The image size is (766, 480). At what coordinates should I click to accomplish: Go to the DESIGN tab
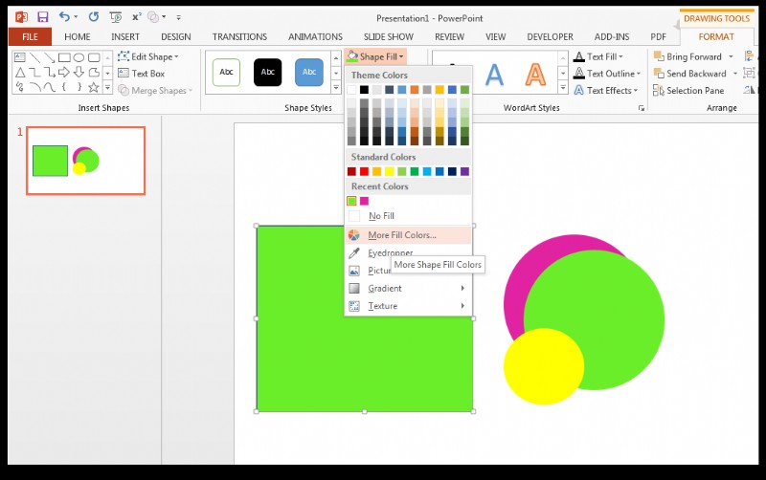coord(176,36)
